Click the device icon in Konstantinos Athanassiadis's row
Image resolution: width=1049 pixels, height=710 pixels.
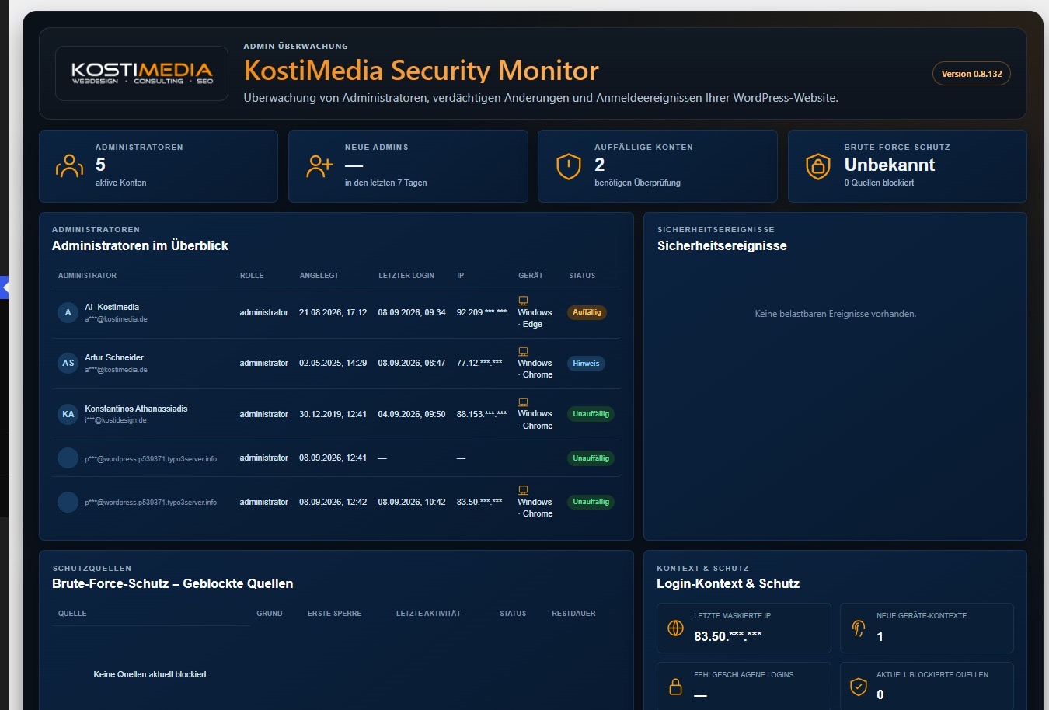(x=523, y=402)
